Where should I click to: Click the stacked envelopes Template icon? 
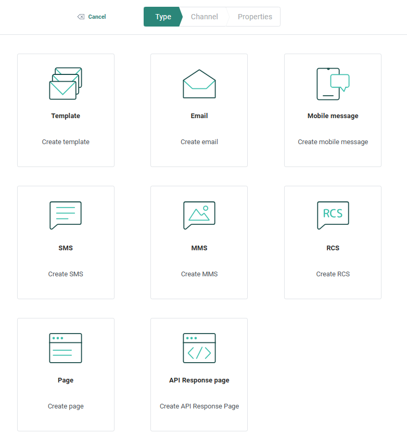66,83
